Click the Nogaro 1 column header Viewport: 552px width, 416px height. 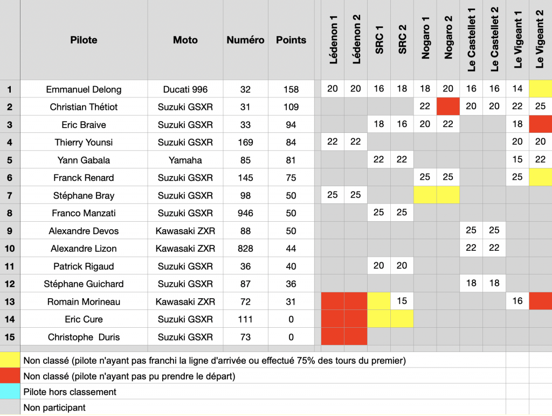tap(425, 40)
